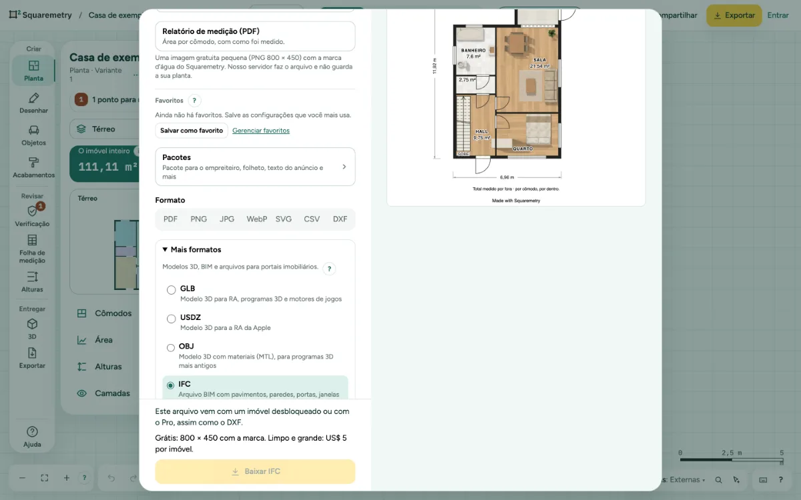Open the Camadas row in the side panel
This screenshot has width=801, height=500.
(x=104, y=393)
